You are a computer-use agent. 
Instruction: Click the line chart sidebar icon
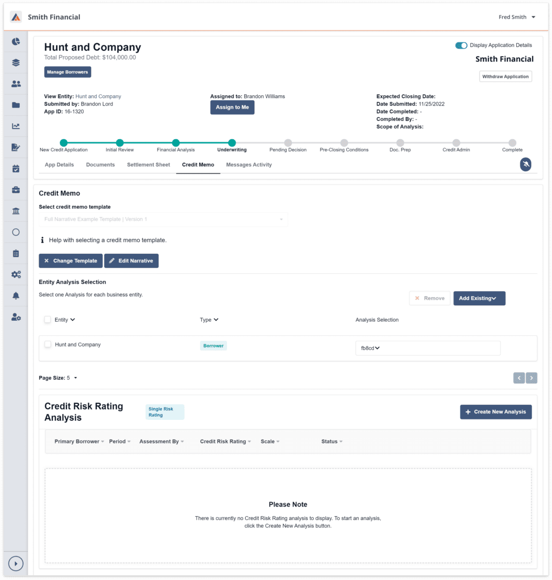[16, 126]
